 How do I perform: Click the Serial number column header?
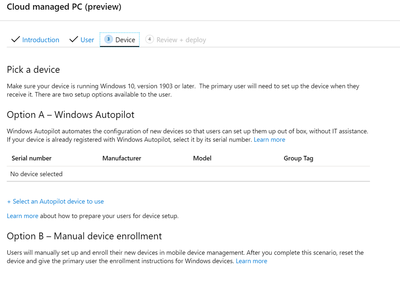(x=32, y=158)
